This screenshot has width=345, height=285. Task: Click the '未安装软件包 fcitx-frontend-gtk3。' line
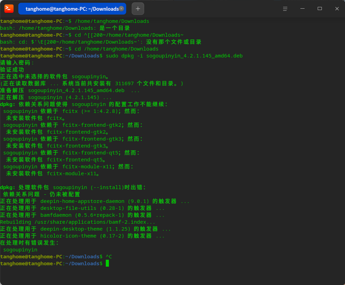pyautogui.click(x=57, y=146)
